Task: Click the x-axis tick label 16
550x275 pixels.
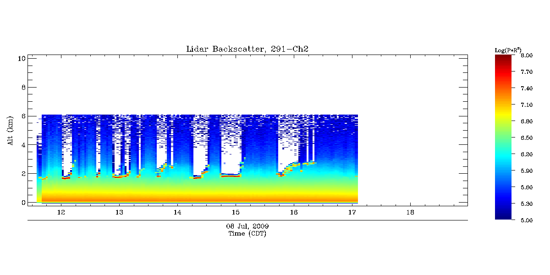Action: [x=293, y=212]
